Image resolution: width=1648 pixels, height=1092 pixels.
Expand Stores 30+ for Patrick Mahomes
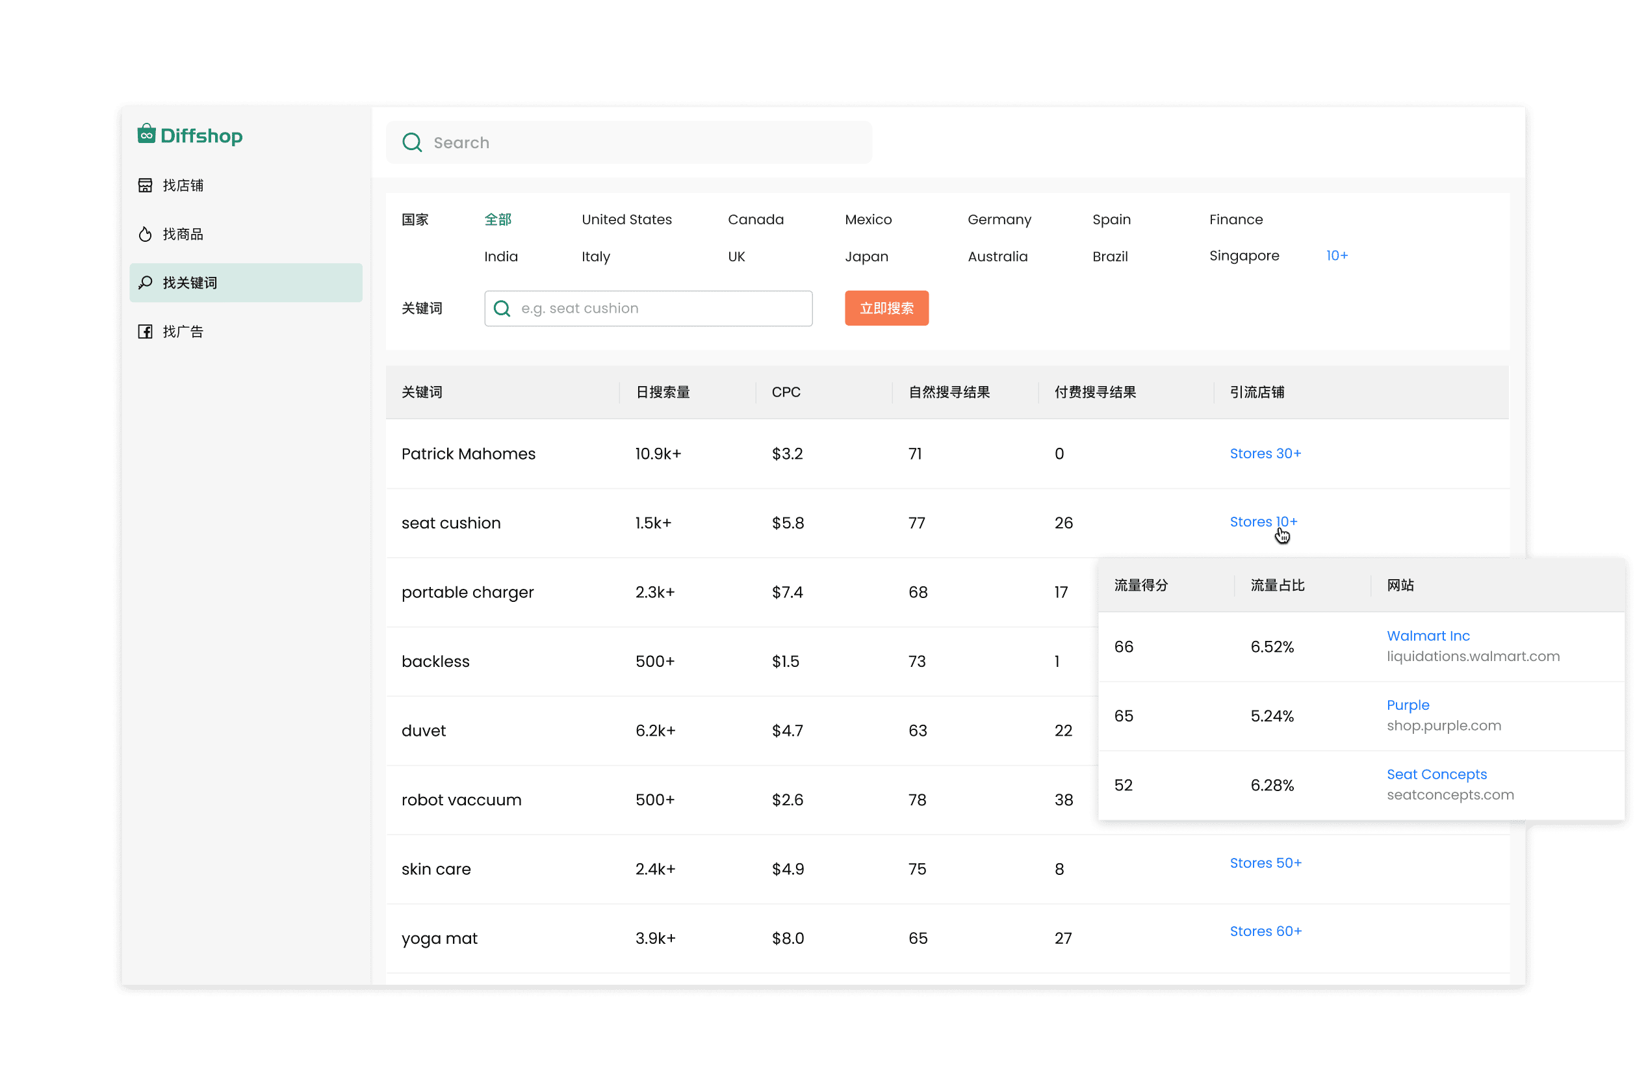(1265, 452)
